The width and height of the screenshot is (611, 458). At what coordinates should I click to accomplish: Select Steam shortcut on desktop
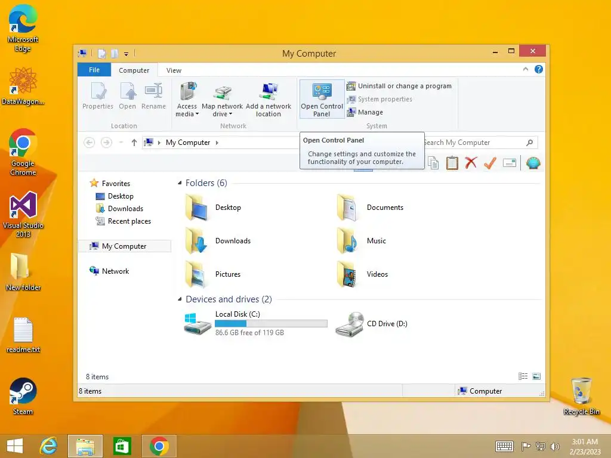coord(23,396)
